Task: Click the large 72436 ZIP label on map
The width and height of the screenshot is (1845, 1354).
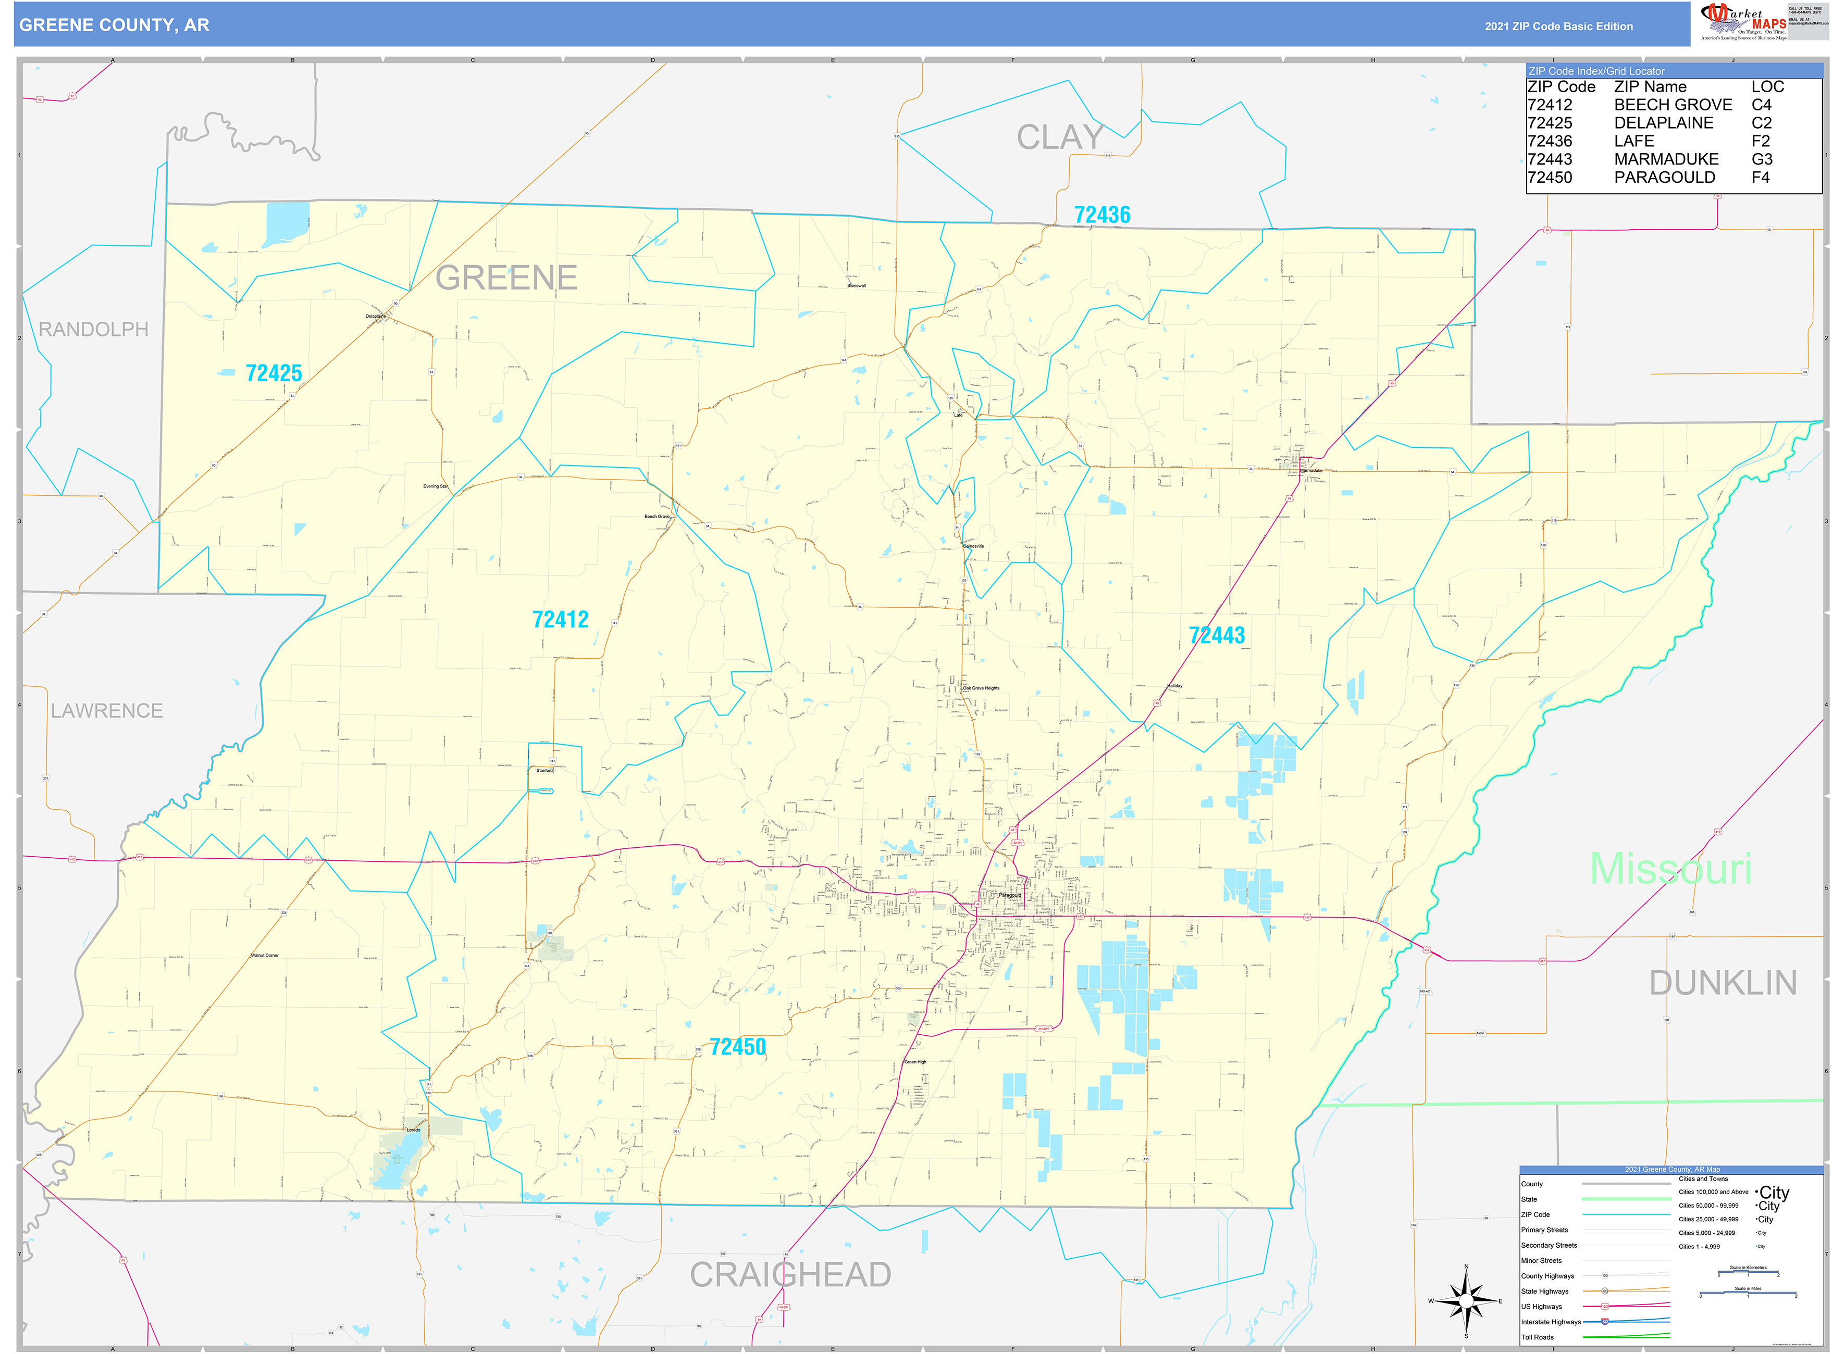Action: coord(1102,215)
